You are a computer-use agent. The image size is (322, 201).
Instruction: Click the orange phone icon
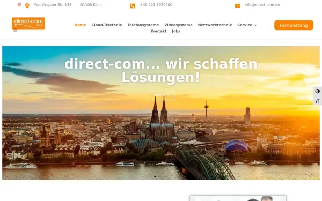[x=133, y=6]
